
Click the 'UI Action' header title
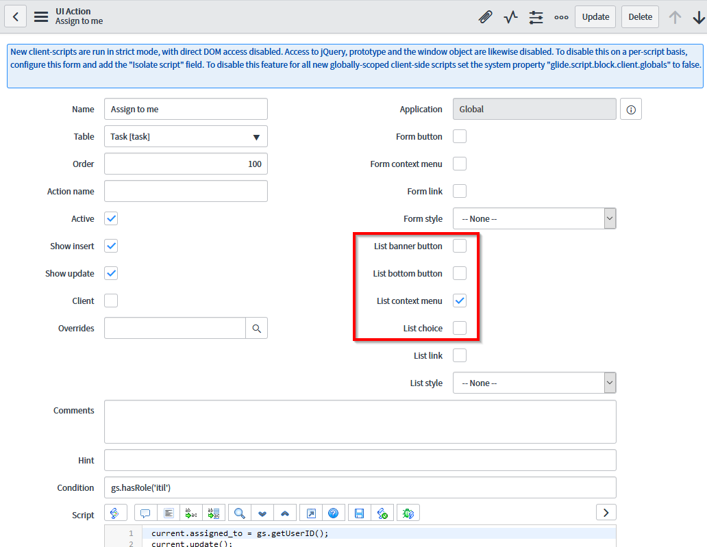[73, 11]
